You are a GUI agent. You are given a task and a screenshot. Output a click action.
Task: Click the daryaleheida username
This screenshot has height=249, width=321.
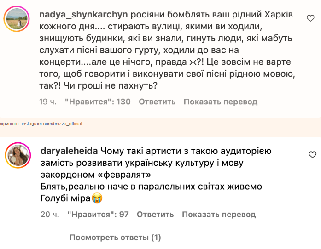[69, 151]
